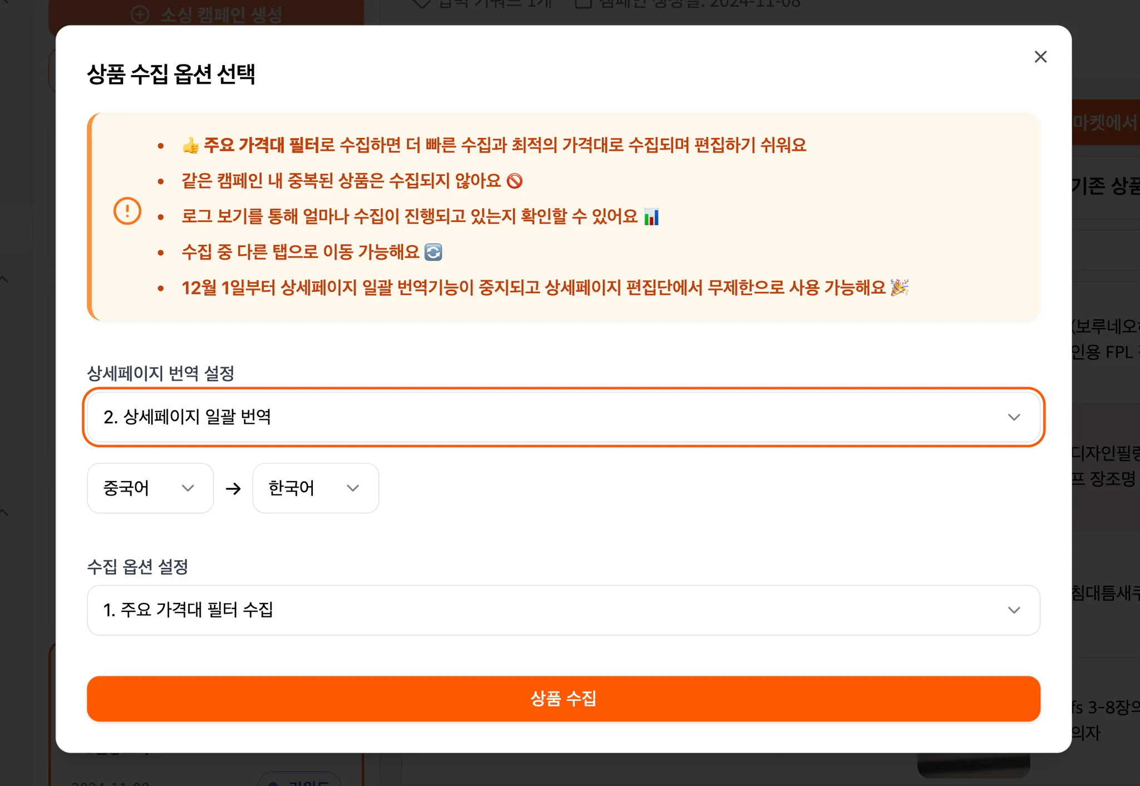Expand chevron of translation setting select
This screenshot has height=786, width=1140.
pyautogui.click(x=1014, y=417)
